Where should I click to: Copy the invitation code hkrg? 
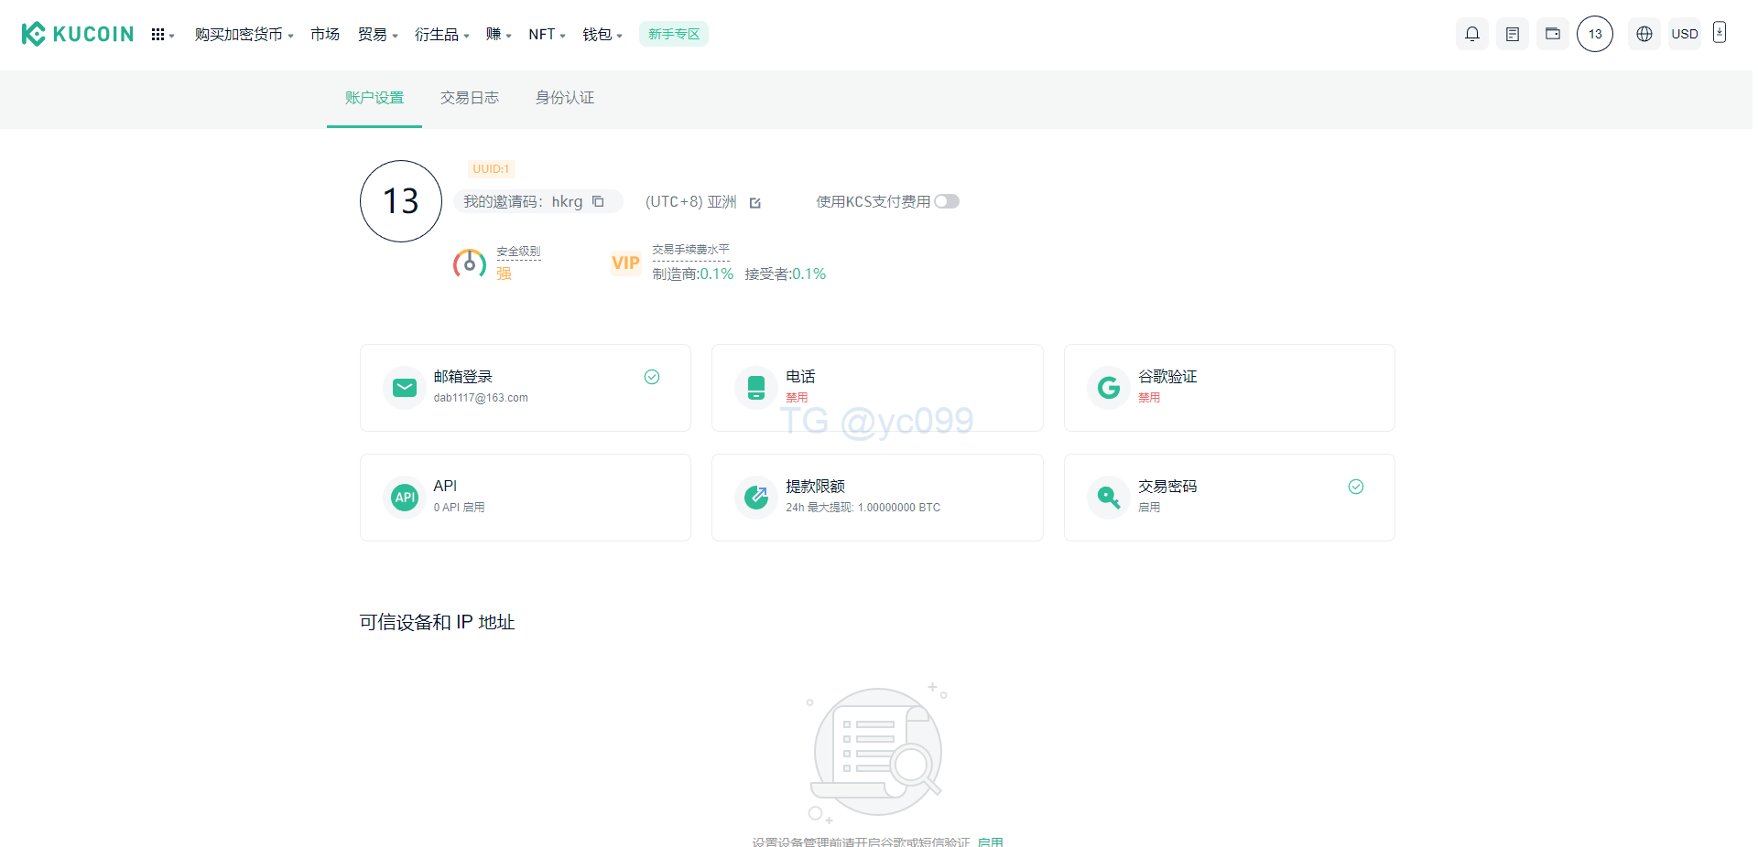(x=598, y=201)
